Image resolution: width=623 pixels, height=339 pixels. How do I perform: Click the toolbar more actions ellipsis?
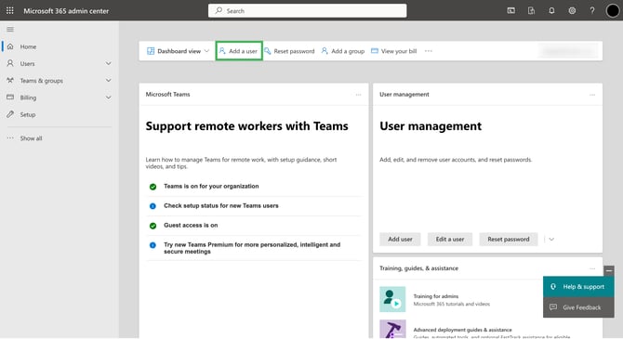[x=429, y=51]
